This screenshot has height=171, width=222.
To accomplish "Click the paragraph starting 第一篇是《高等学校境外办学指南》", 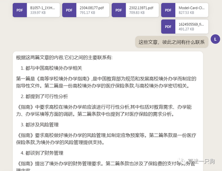I will click(106, 82).
